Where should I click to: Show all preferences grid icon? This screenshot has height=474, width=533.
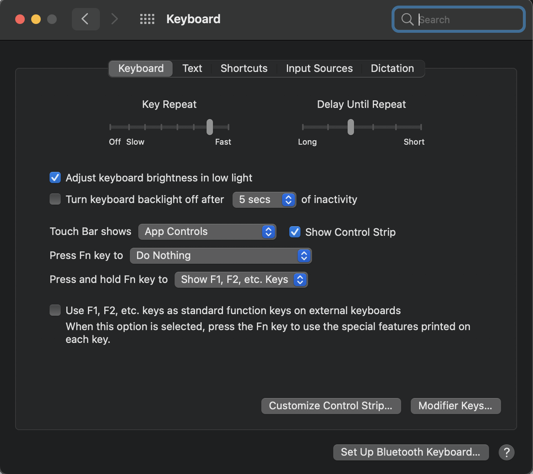coord(147,19)
